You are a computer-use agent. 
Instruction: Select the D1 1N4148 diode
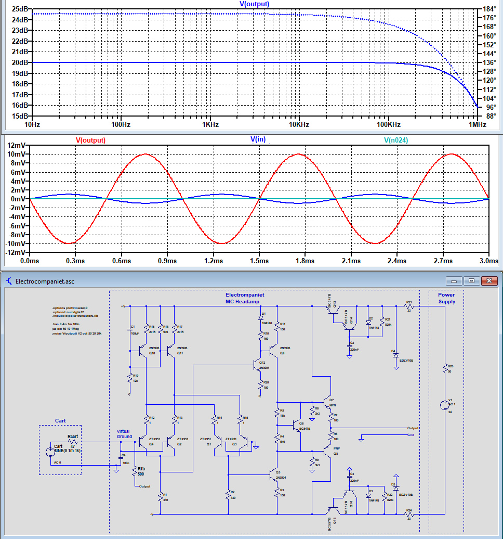pos(261,318)
